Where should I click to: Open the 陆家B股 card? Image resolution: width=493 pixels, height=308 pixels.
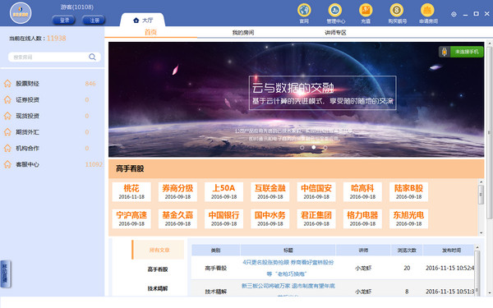tap(408, 191)
